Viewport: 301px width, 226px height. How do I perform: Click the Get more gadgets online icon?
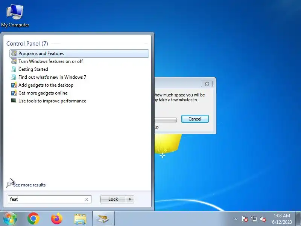click(x=14, y=93)
